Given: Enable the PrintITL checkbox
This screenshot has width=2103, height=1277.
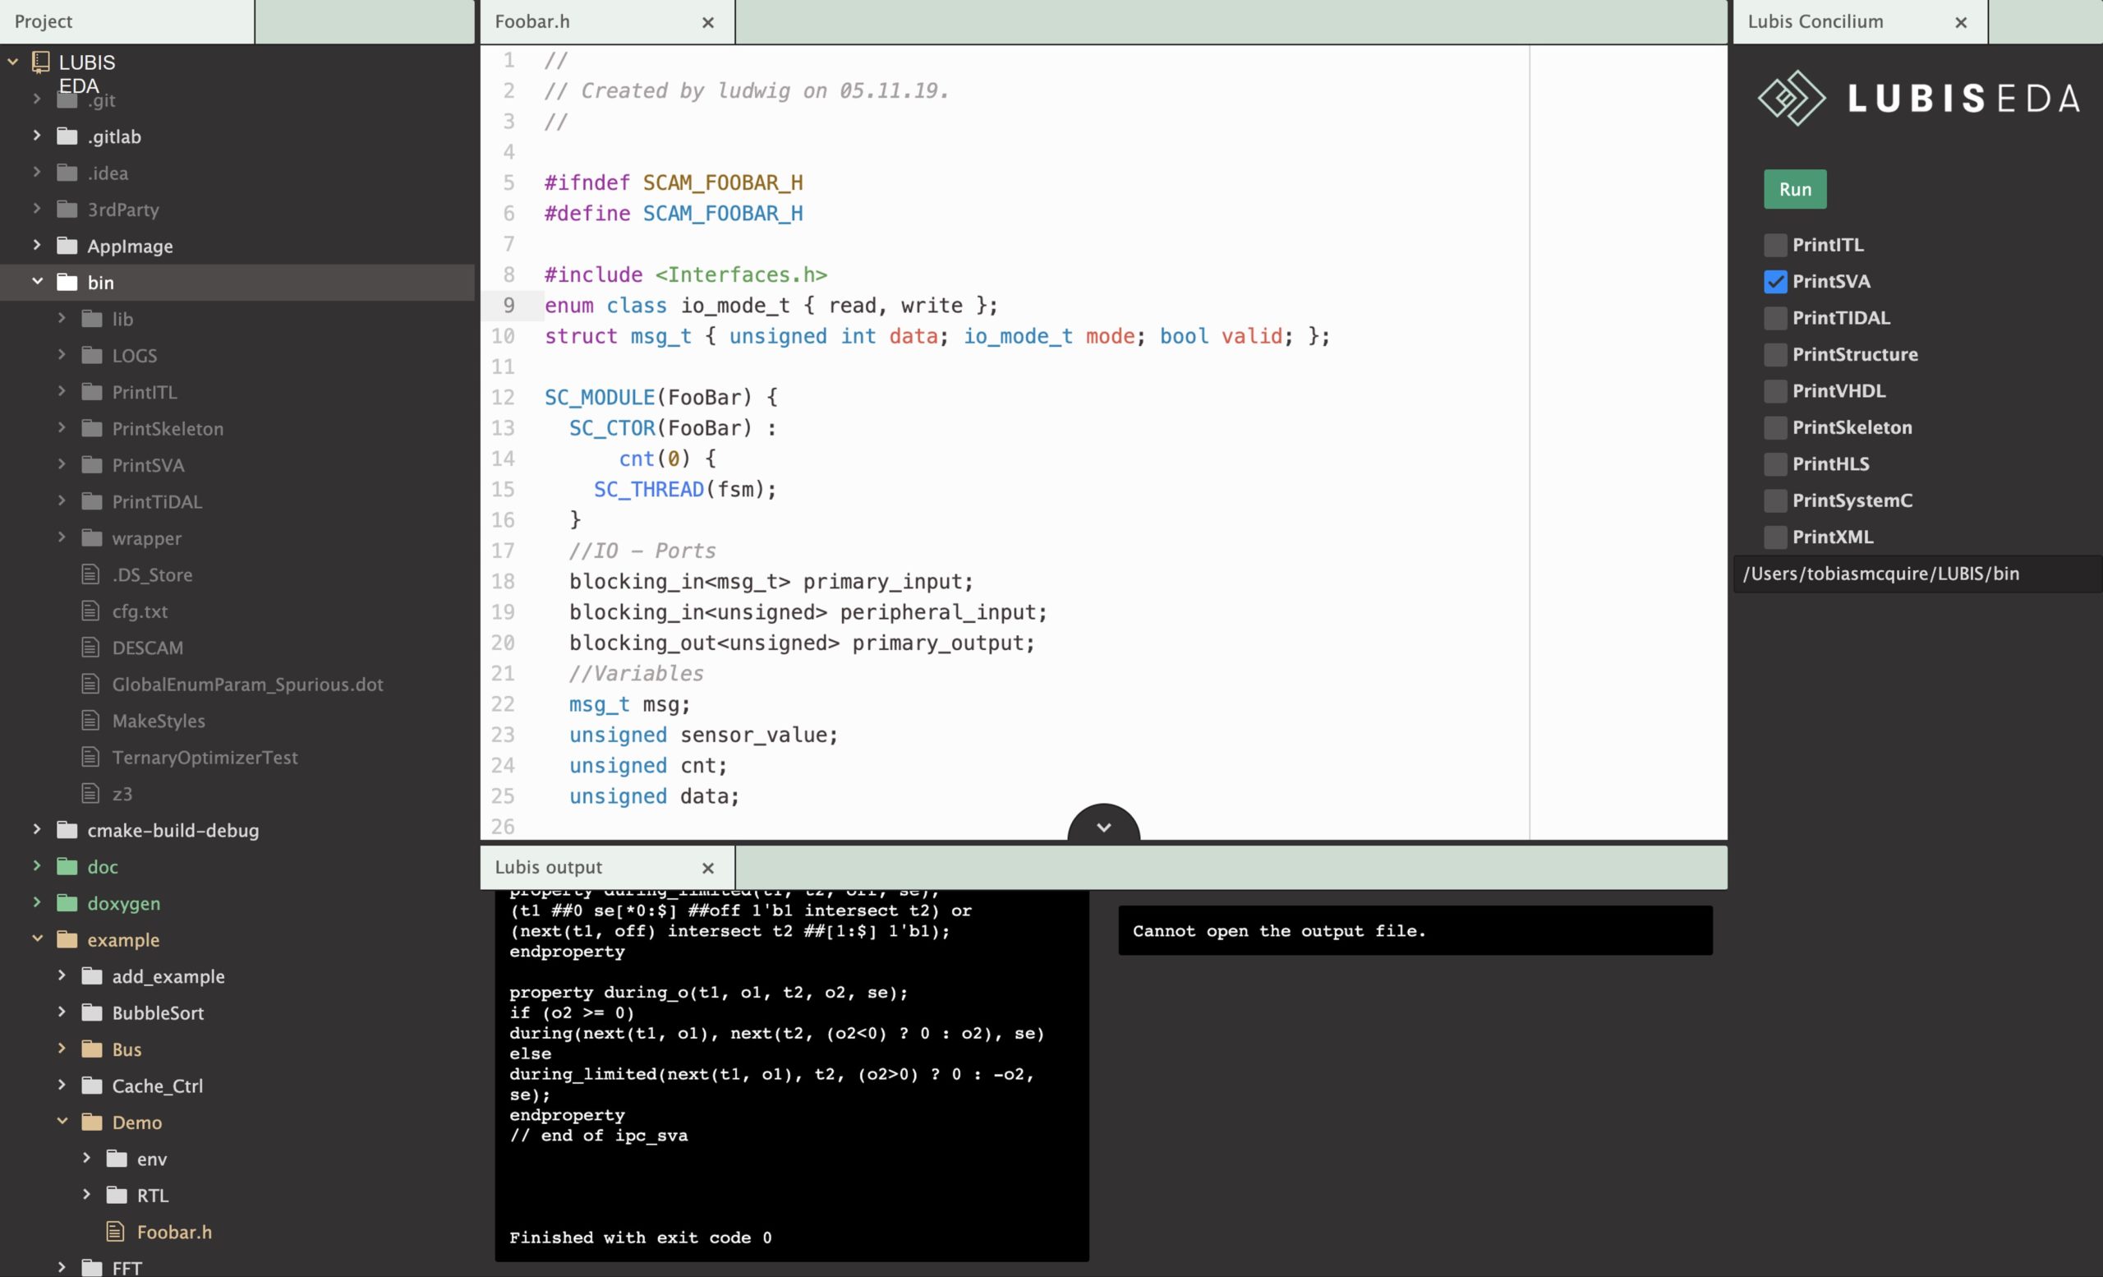Looking at the screenshot, I should [1774, 245].
